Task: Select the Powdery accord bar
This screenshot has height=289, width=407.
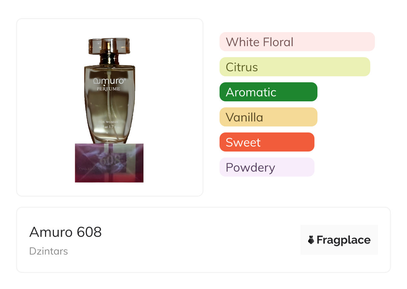Action: point(267,167)
